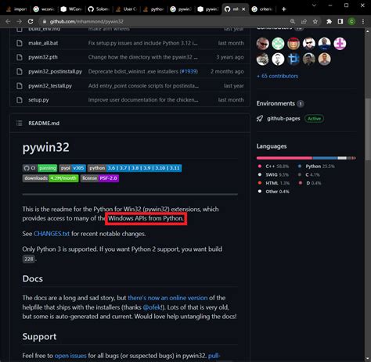Screen dimensions: 371x362
Task: Click the white SWIG segment of language bar
Action: coord(342,158)
